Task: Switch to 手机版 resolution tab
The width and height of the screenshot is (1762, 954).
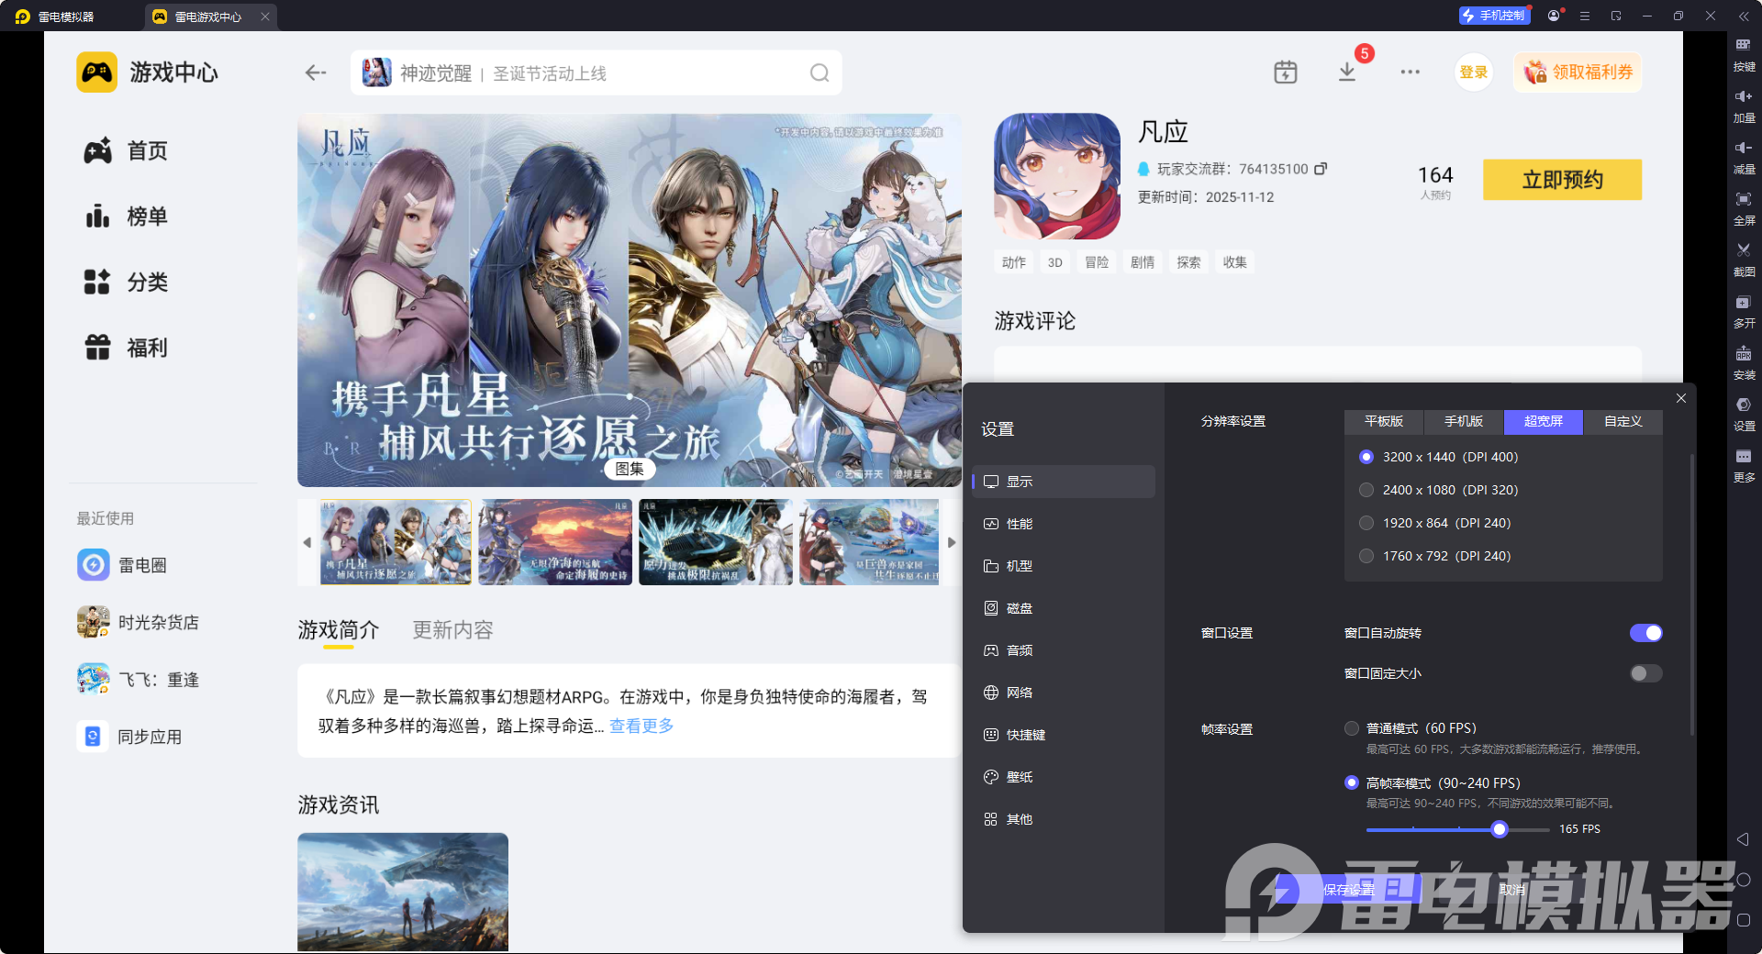Action: coord(1464,421)
